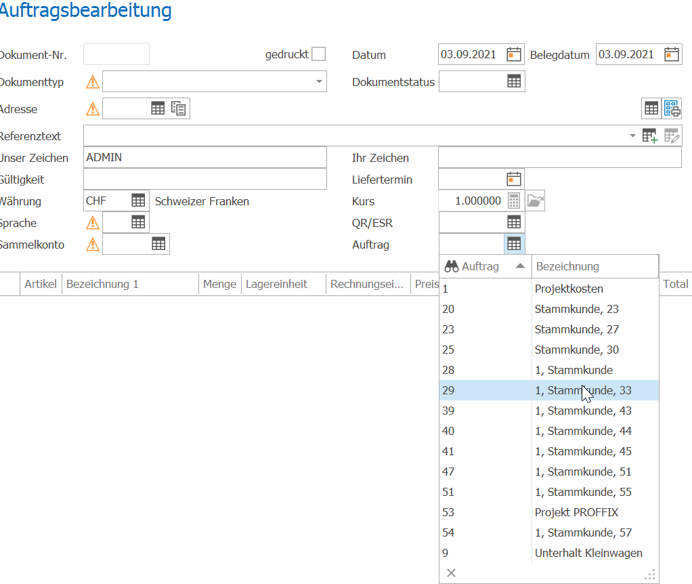The width and height of the screenshot is (692, 584).
Task: Select row '1, Stammkunde, 57'
Action: point(549,533)
